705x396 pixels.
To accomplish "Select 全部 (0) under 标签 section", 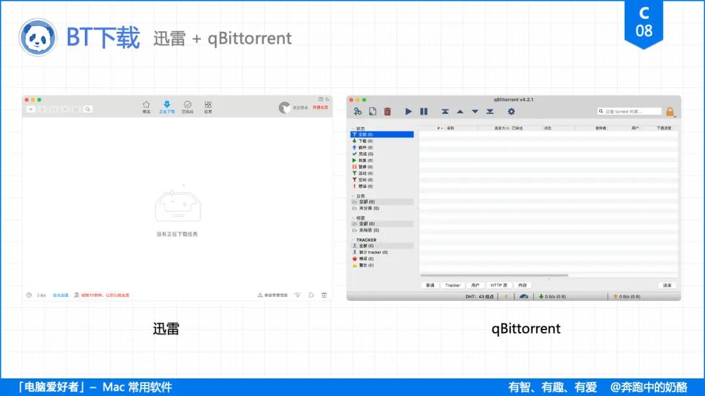I will [382, 224].
